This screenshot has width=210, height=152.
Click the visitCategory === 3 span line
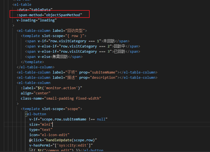[x=82, y=52]
